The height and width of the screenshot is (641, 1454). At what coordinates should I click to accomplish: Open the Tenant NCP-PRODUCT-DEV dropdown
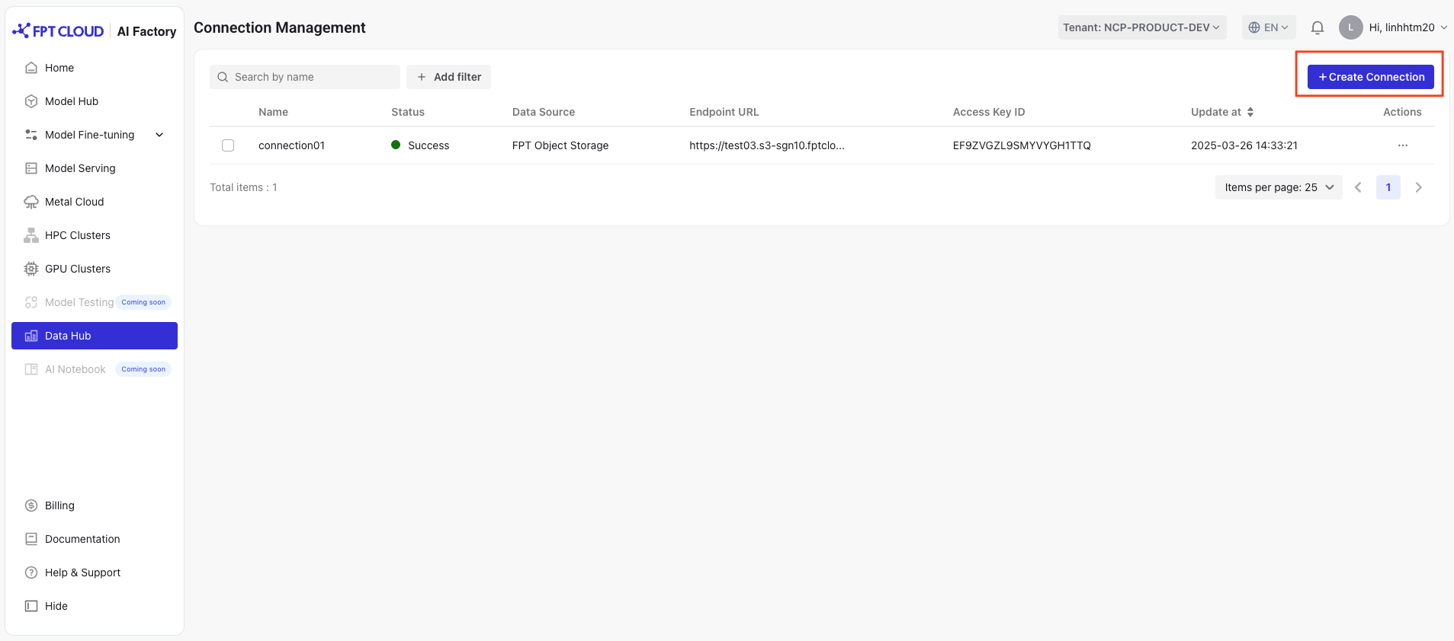(1141, 27)
